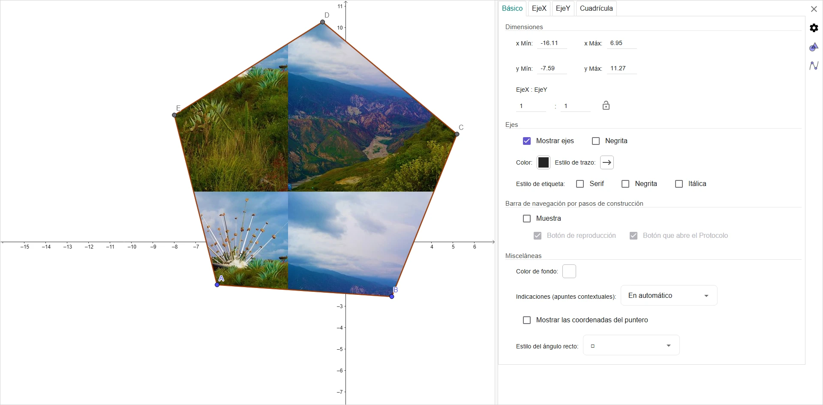Viewport: 823px width, 405px height.
Task: Uncheck the Mostrar ejes checkbox
Action: pyautogui.click(x=527, y=141)
